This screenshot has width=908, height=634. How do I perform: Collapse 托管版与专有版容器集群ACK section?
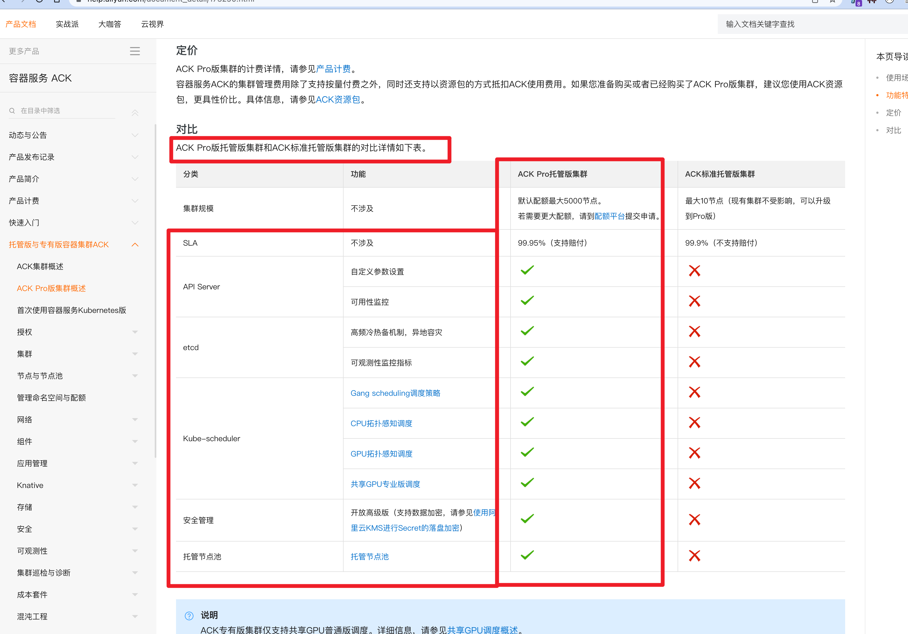click(135, 245)
